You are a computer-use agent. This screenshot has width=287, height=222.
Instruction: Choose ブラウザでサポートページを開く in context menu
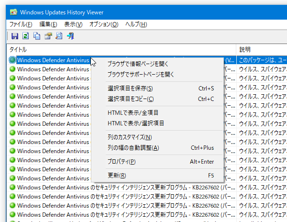click(x=157, y=75)
